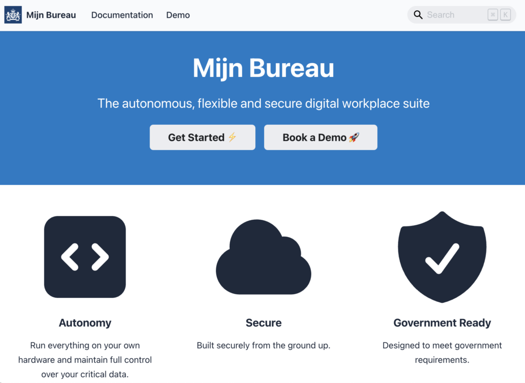Select the Autonomy feature heading
The width and height of the screenshot is (525, 383).
(85, 323)
